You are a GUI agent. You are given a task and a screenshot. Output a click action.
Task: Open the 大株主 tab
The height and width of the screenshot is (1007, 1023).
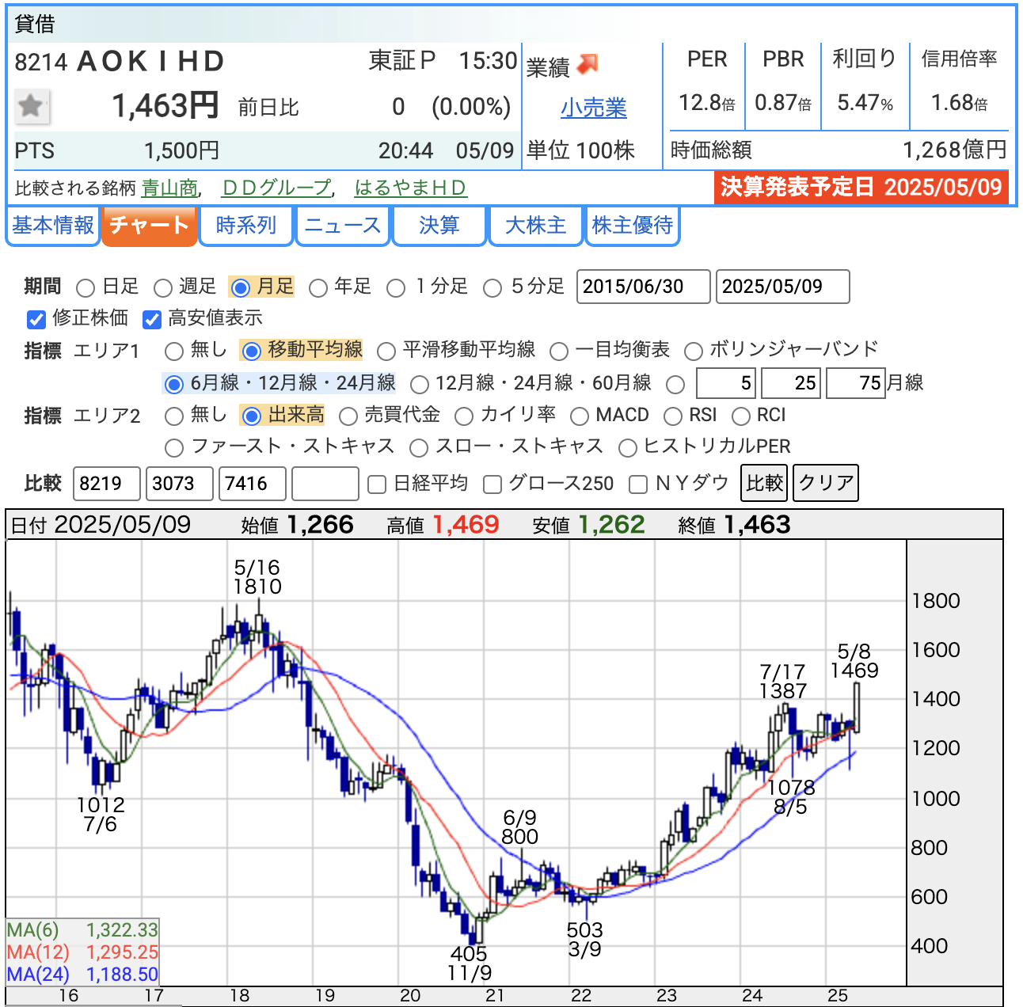536,226
